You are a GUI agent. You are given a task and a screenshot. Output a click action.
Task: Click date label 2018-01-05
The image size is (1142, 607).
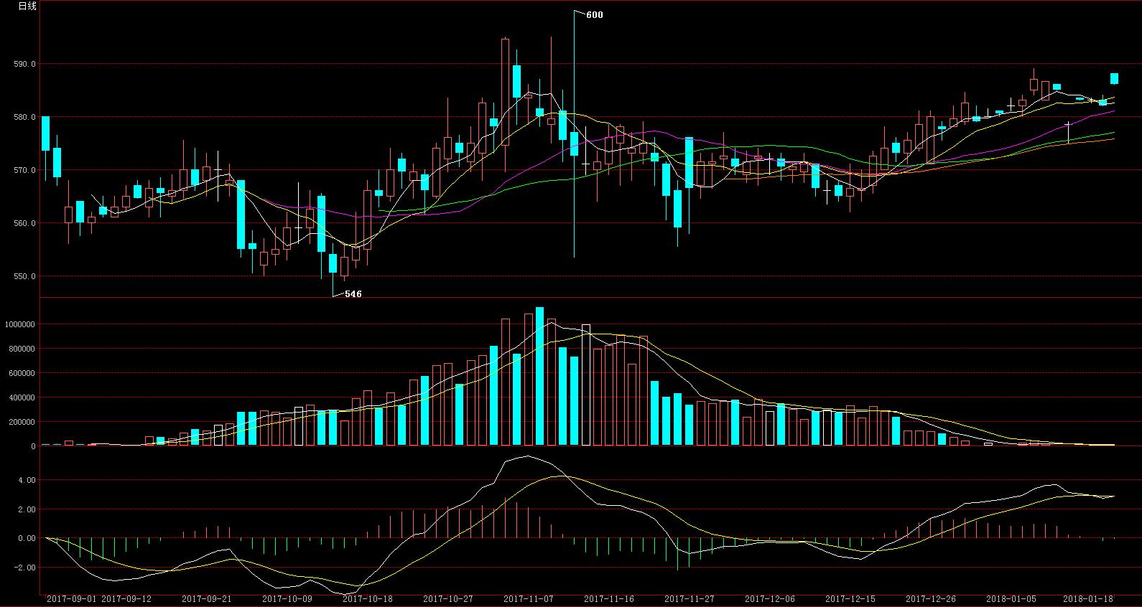click(1011, 598)
